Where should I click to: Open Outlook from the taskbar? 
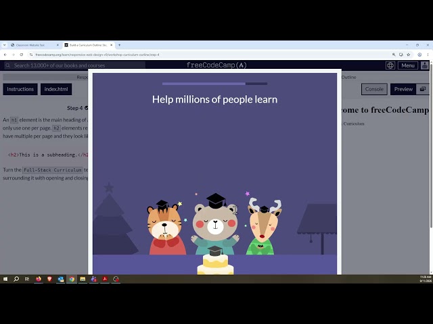61,279
